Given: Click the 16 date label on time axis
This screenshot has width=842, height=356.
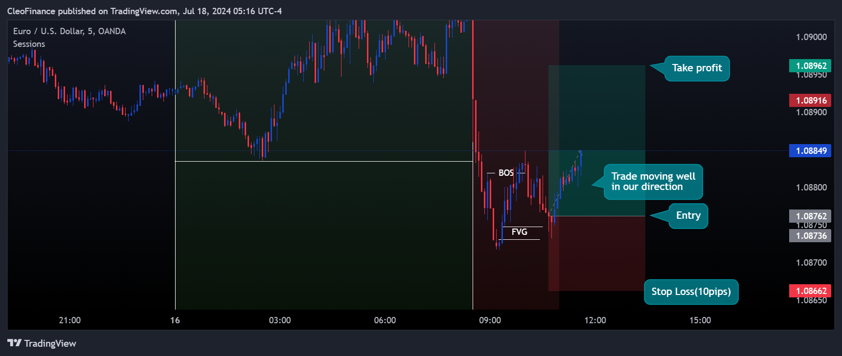Looking at the screenshot, I should [175, 320].
